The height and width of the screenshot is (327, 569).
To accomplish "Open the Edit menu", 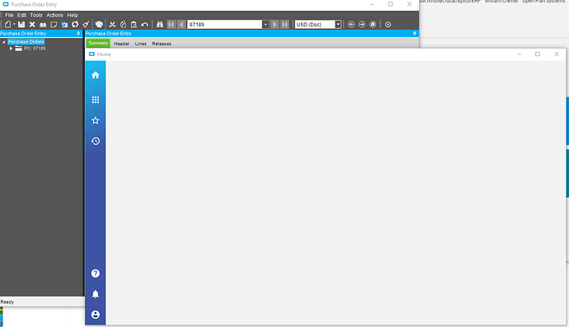I will click(21, 15).
